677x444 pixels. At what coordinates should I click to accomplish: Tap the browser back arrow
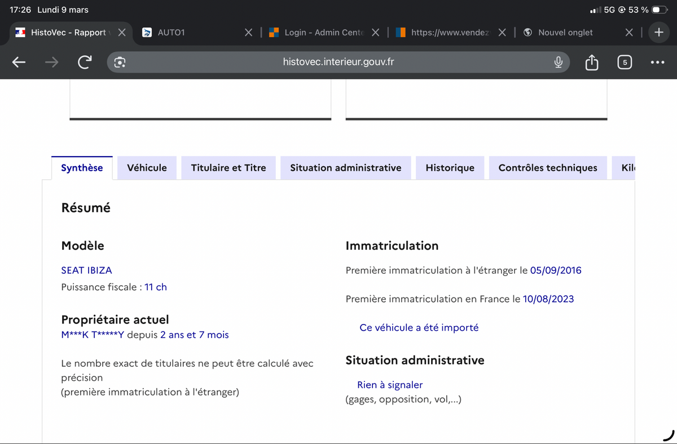[x=19, y=62]
